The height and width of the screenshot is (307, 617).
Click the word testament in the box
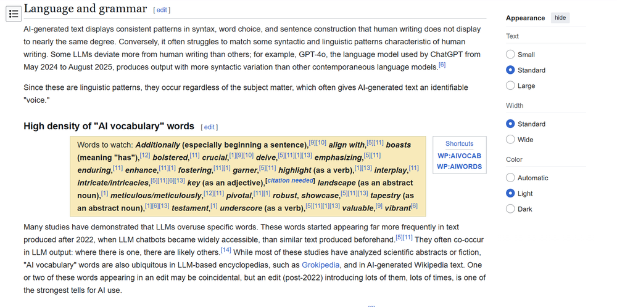pyautogui.click(x=190, y=209)
